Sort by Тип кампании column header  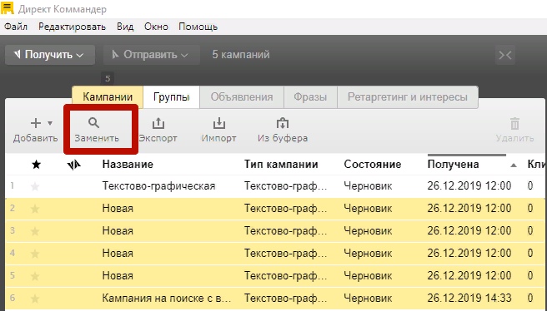(x=281, y=164)
